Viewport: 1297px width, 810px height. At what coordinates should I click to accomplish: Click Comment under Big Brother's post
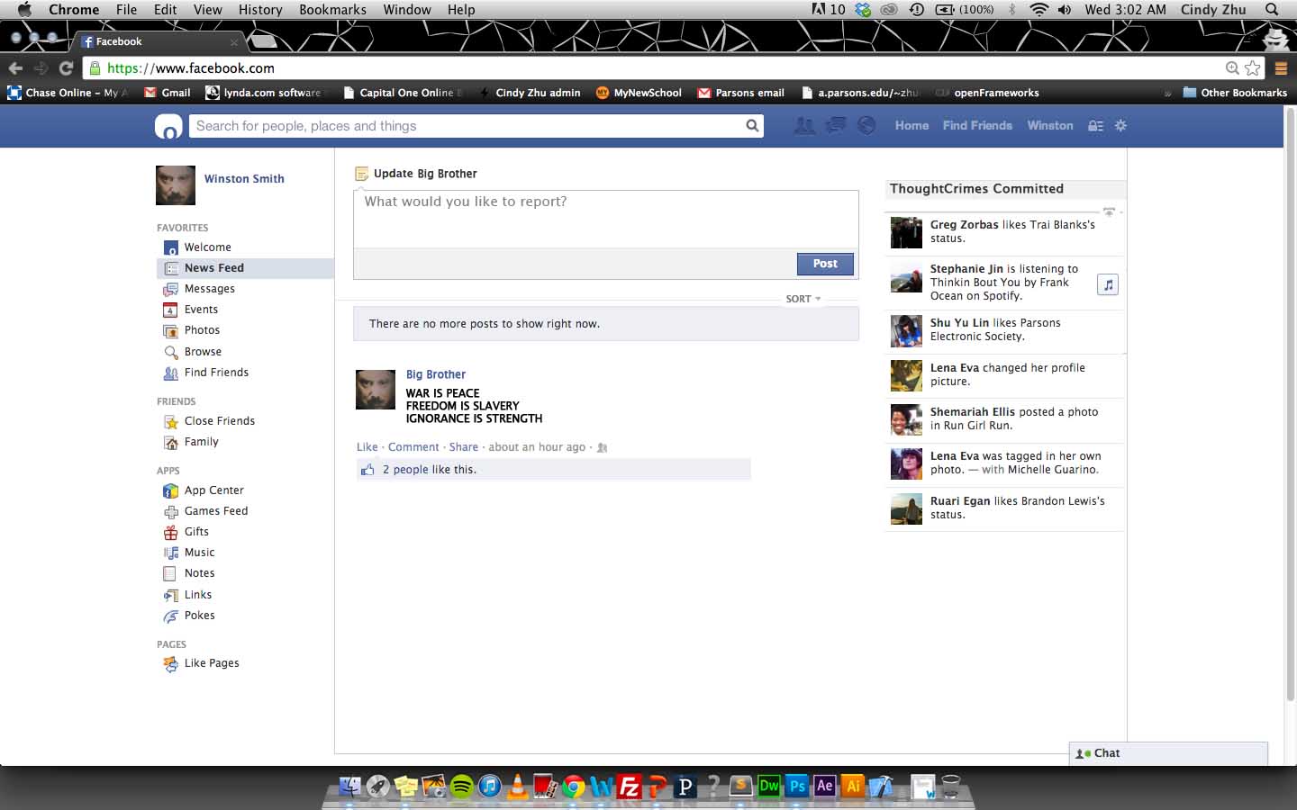(x=413, y=447)
